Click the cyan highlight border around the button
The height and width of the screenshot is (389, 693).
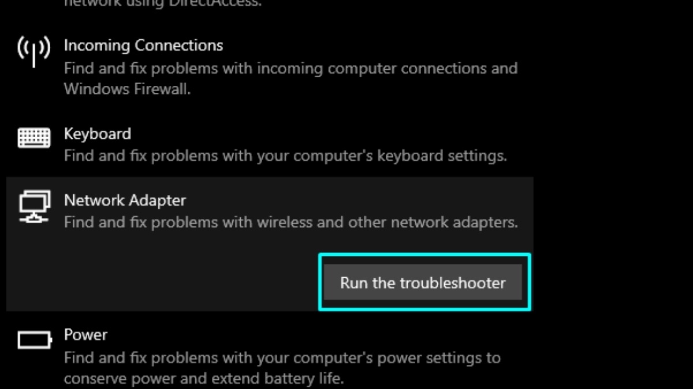tap(424, 255)
